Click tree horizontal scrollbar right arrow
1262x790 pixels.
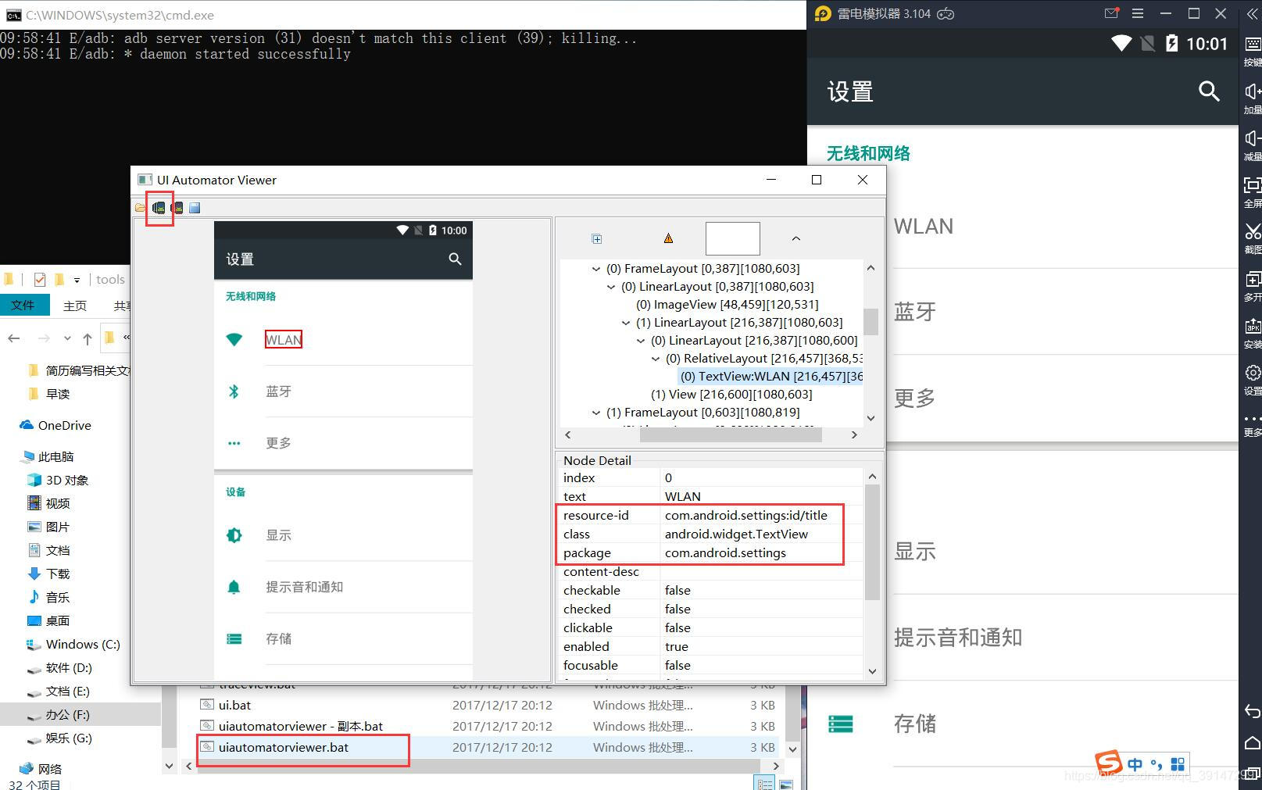click(854, 434)
